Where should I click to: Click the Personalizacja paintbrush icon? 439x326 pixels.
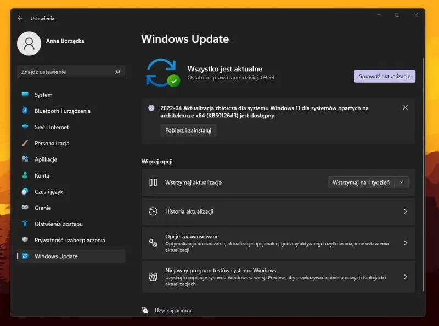[x=25, y=143]
